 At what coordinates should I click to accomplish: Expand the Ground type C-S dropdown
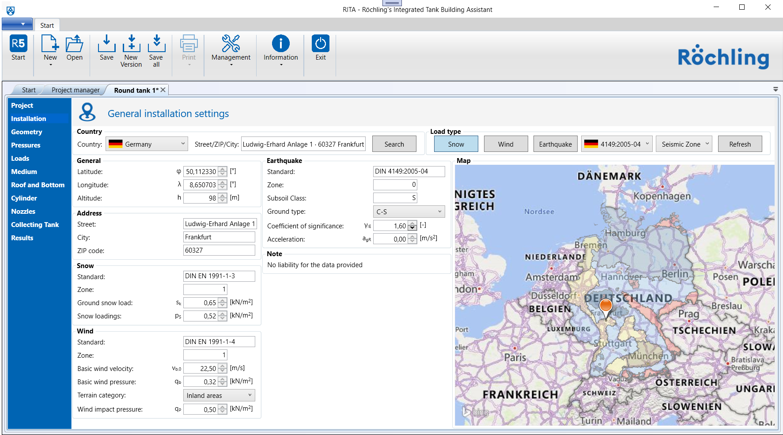coord(409,212)
